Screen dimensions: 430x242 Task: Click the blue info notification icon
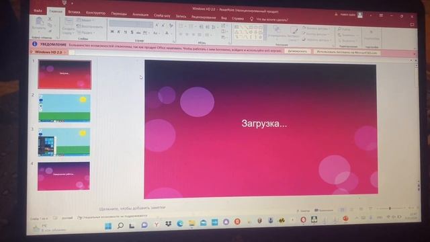34,44
